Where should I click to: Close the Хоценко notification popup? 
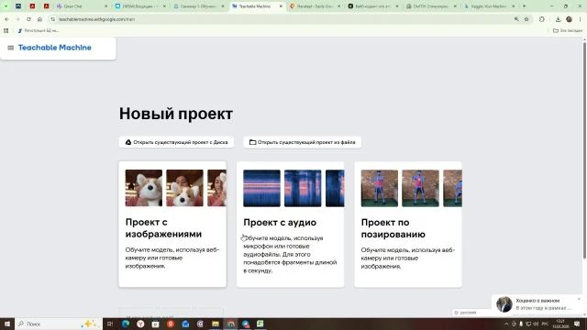[x=579, y=299]
